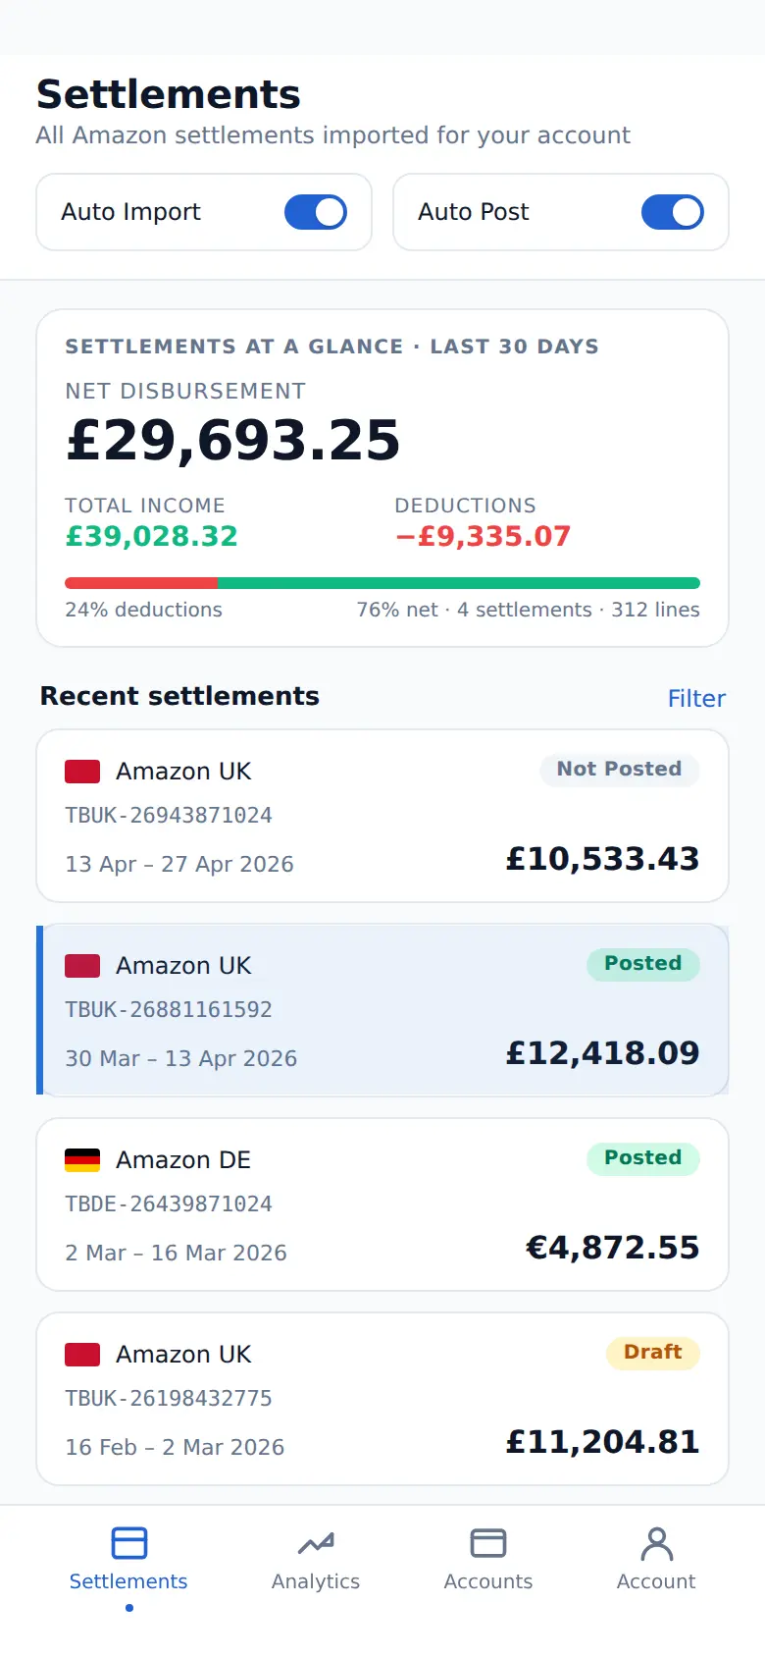Image resolution: width=765 pixels, height=1657 pixels.
Task: Click flag icon on TBUK-26943871024 settlement
Action: pyautogui.click(x=82, y=772)
